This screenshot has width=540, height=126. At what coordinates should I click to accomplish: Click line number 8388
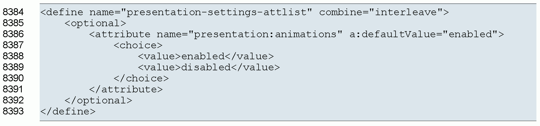(x=13, y=56)
